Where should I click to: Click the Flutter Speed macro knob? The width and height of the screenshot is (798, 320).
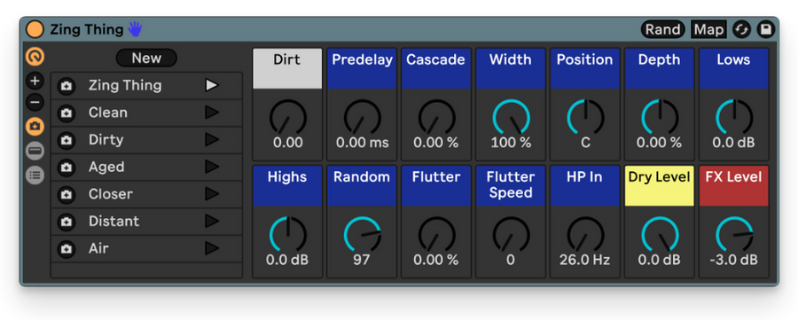coord(511,235)
